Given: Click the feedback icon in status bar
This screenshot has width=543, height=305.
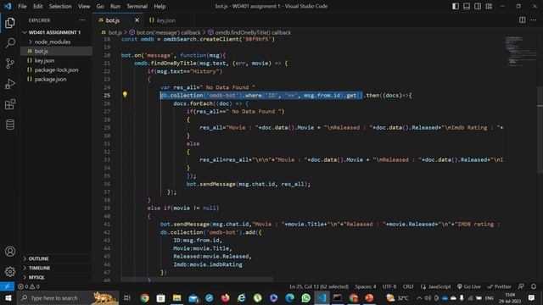Looking at the screenshot, I should click(521, 286).
